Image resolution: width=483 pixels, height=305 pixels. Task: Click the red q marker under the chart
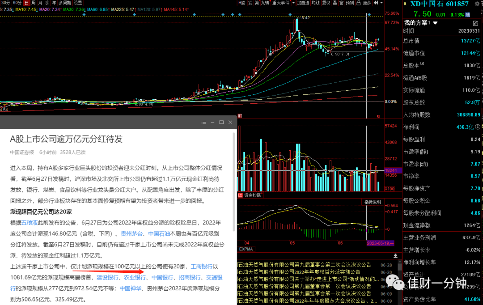378,116
